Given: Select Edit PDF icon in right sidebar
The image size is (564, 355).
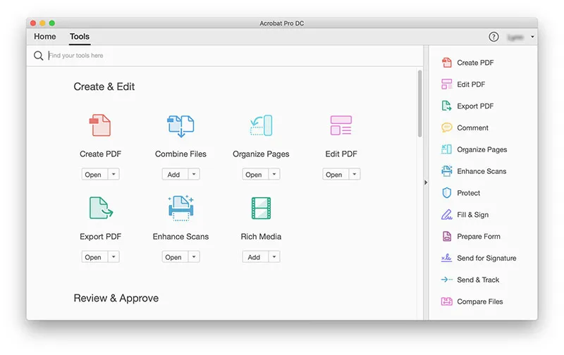Looking at the screenshot, I should point(447,84).
